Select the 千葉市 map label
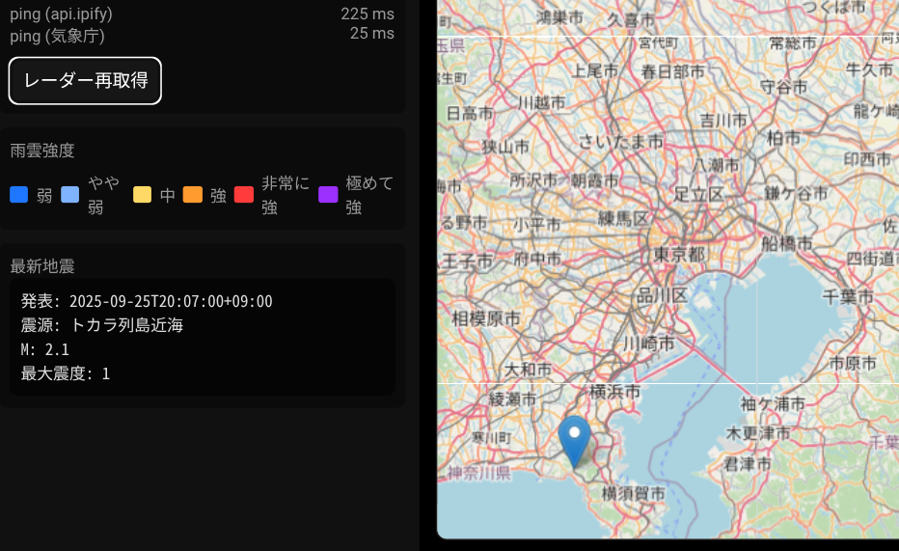The image size is (899, 551). click(847, 296)
